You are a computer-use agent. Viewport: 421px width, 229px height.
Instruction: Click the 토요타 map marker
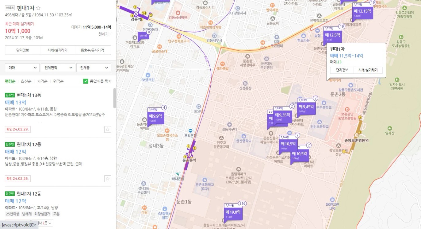tap(199, 106)
